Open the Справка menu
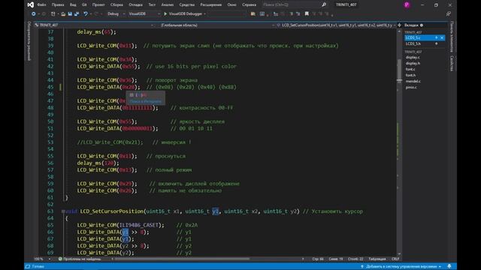 pyautogui.click(x=249, y=5)
